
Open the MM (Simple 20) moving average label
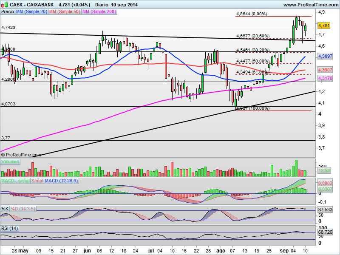[31, 12]
